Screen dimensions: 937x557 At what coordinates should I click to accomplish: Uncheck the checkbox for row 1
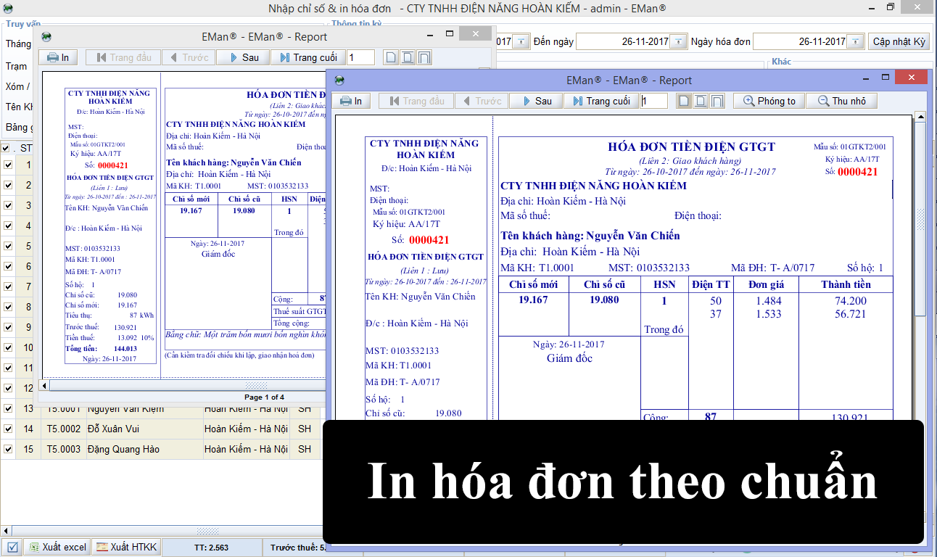pos(8,165)
